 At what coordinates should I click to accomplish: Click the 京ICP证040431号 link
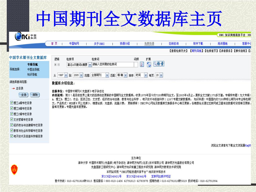[111, 176]
